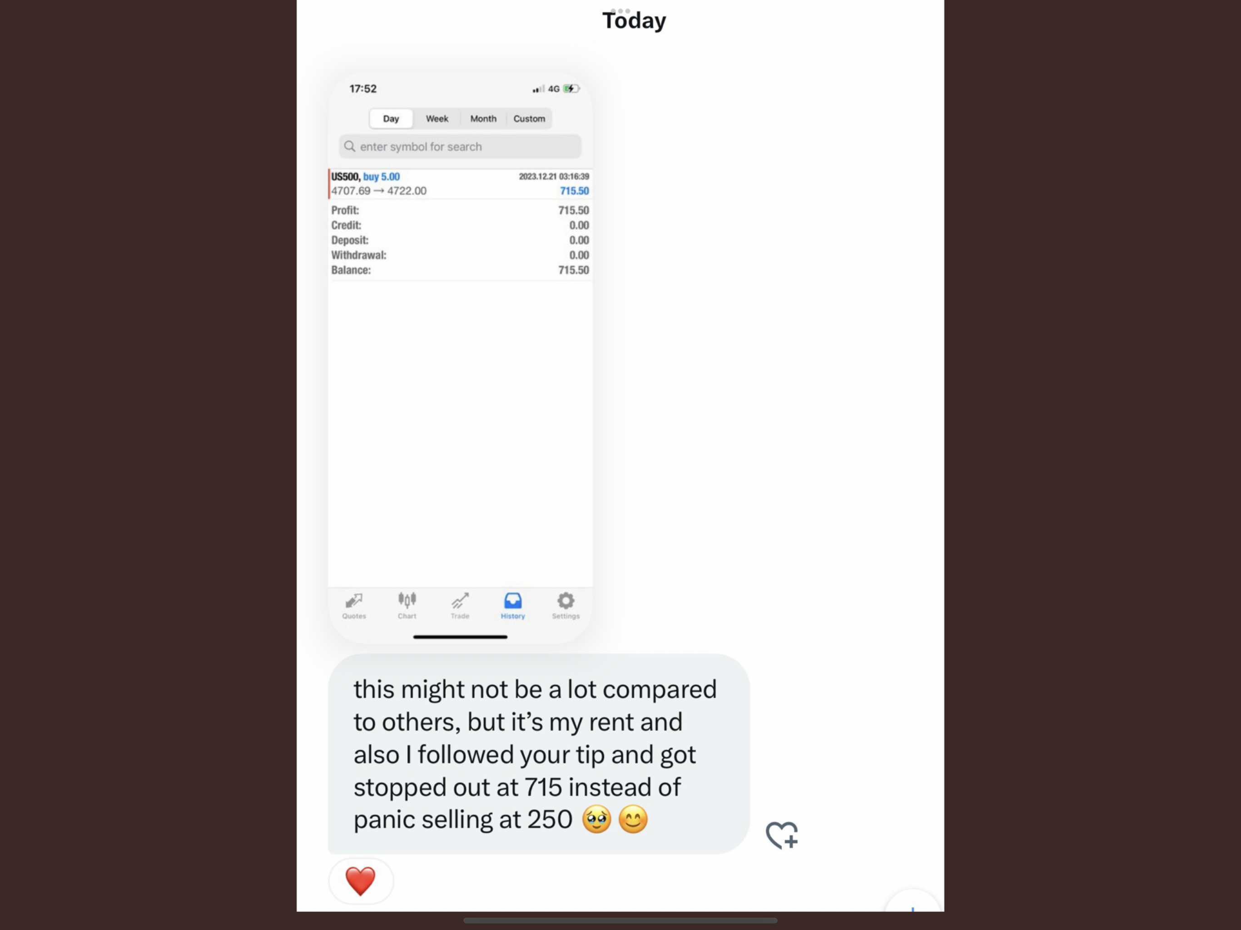
Task: Tap the battery charging status icon
Action: (x=571, y=89)
